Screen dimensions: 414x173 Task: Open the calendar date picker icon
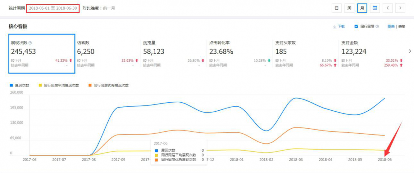click(x=375, y=8)
